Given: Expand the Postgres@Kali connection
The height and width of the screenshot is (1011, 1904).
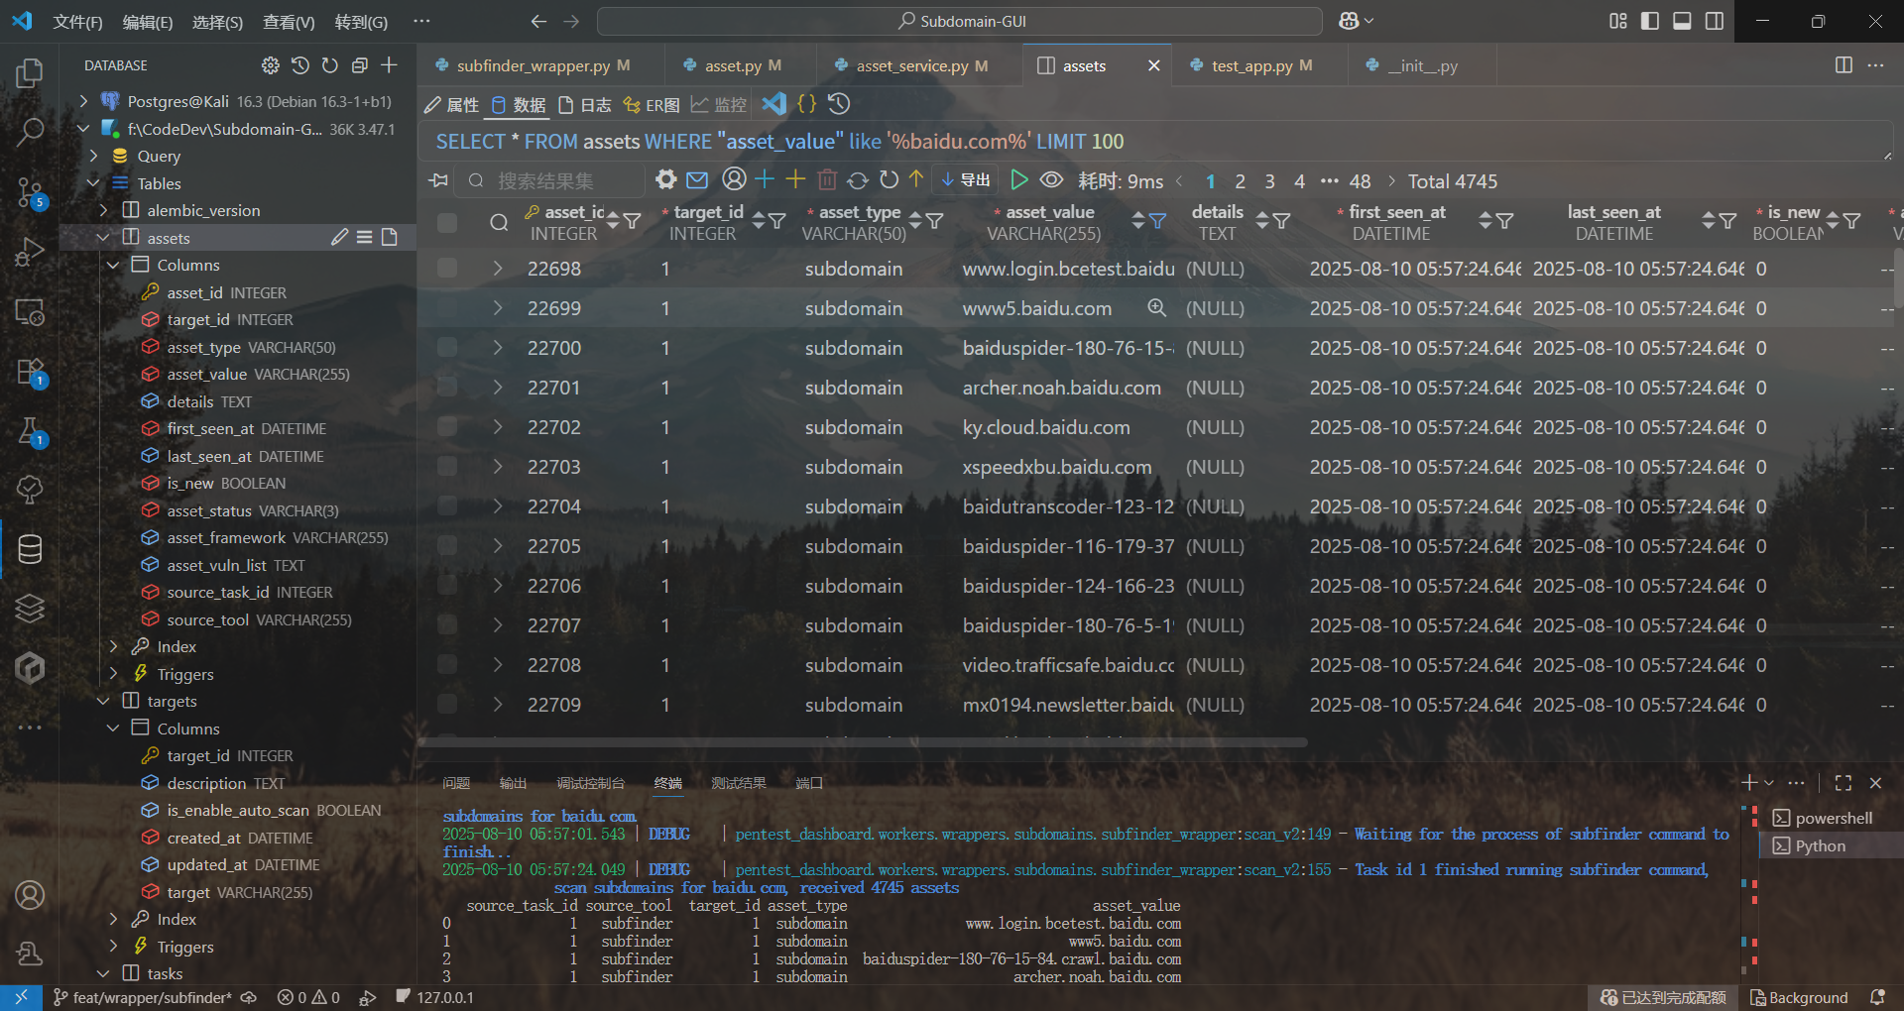Looking at the screenshot, I should click(83, 101).
